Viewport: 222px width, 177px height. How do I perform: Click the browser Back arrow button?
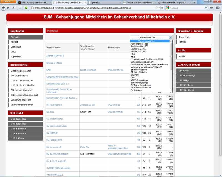click(x=3, y=8)
